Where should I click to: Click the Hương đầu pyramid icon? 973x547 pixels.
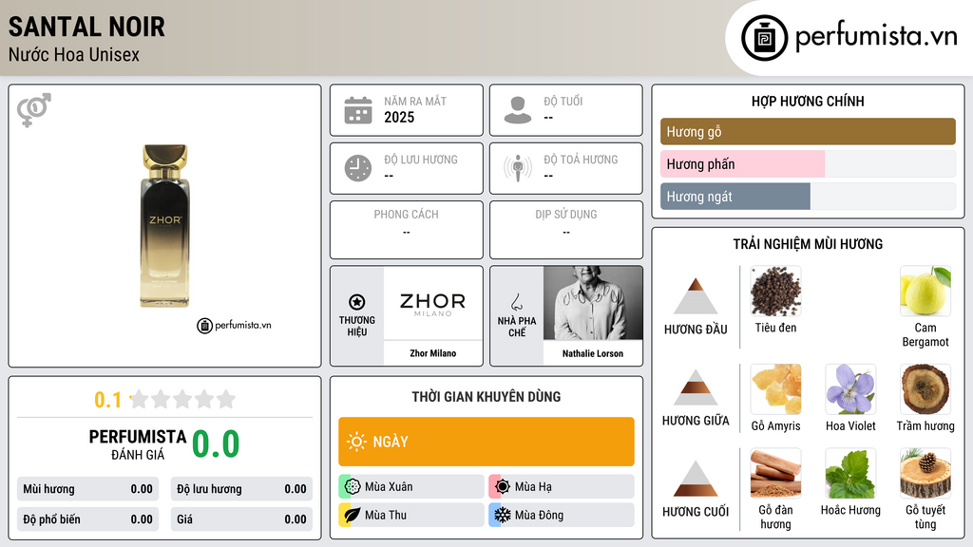coord(696,296)
